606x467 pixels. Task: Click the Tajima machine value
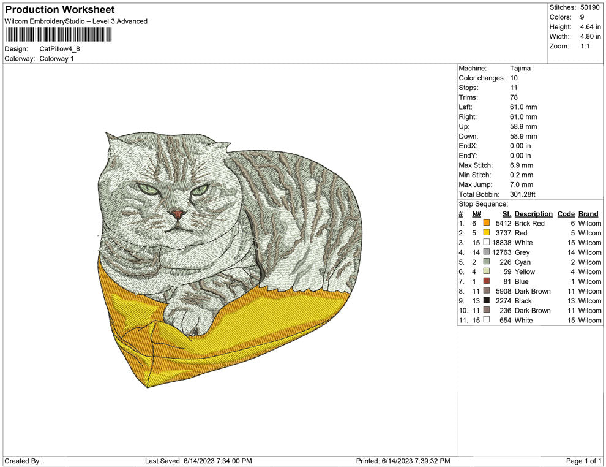[x=520, y=68]
